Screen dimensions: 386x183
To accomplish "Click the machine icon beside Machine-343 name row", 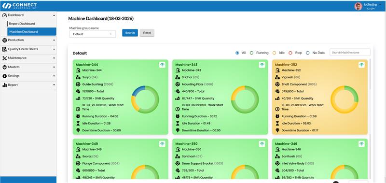I will 178,70.
